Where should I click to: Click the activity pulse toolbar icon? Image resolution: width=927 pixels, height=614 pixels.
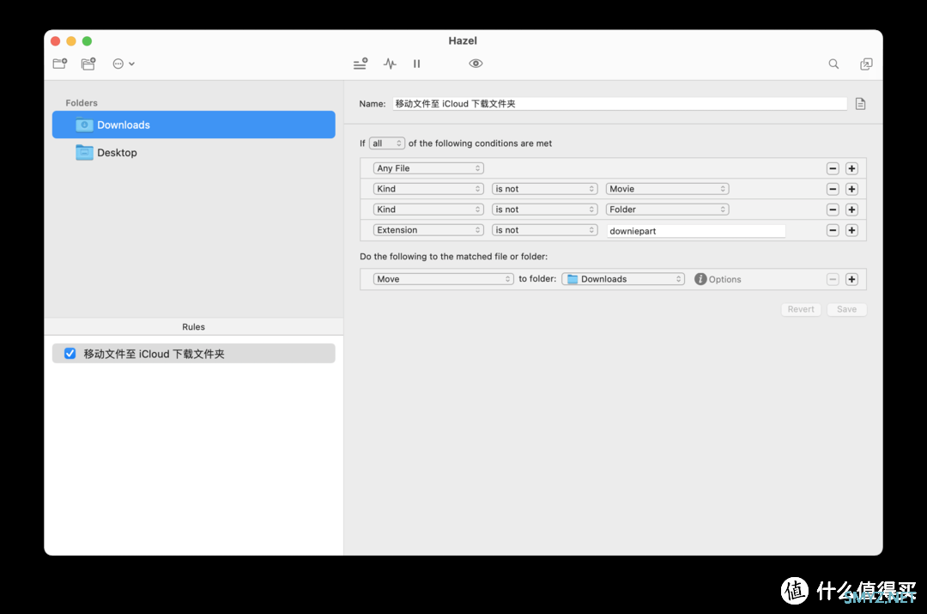tap(390, 64)
